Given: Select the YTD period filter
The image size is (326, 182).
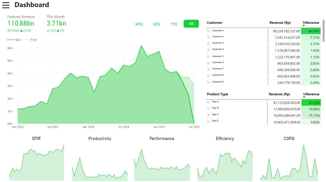Looking at the screenshot, I should pos(174,24).
